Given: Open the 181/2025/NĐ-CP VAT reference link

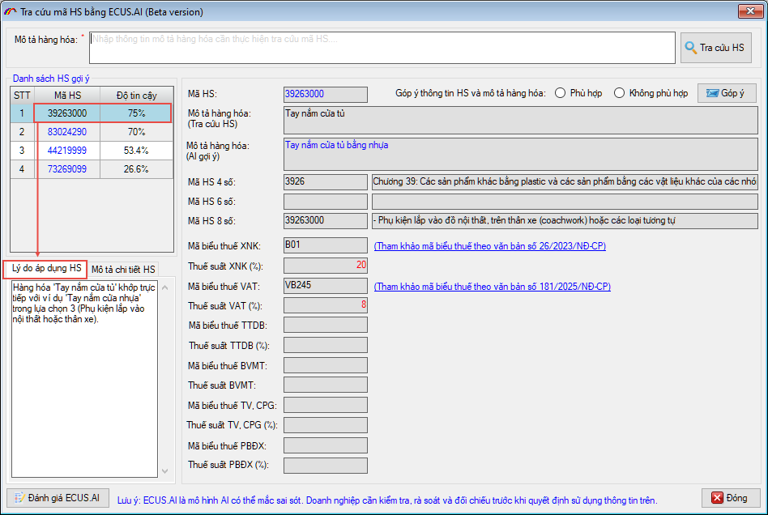Looking at the screenshot, I should pos(492,287).
